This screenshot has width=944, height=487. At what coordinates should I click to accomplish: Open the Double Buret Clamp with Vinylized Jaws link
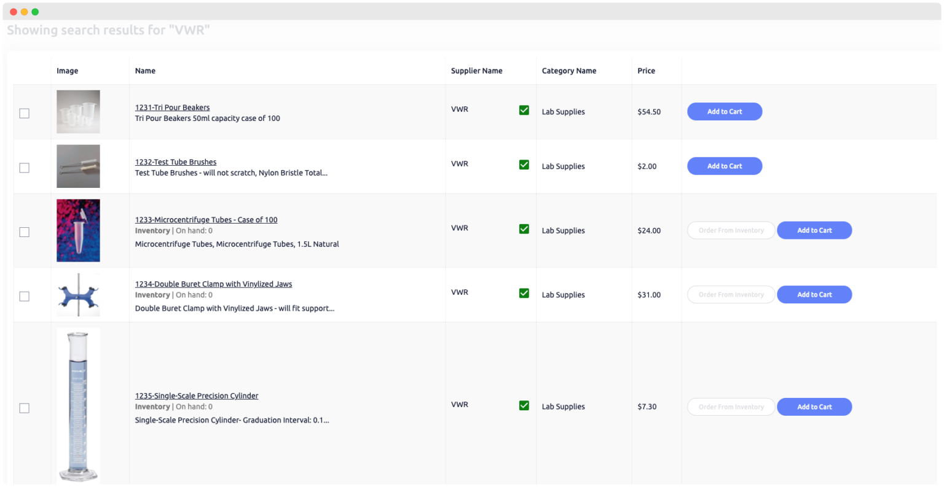pyautogui.click(x=213, y=284)
